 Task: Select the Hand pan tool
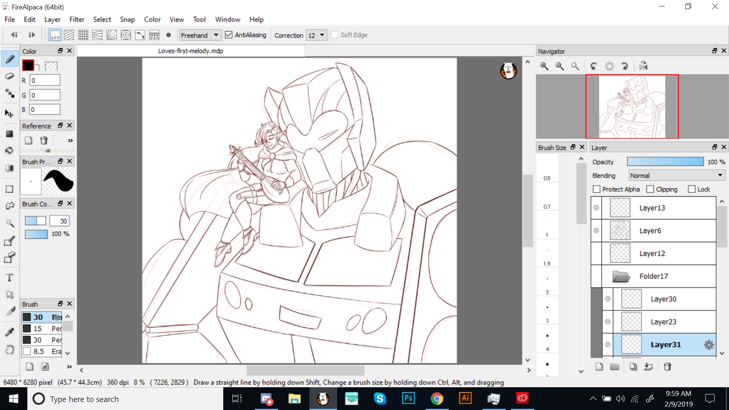pos(9,349)
